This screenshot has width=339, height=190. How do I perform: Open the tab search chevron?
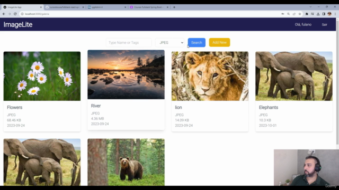pyautogui.click(x=310, y=7)
